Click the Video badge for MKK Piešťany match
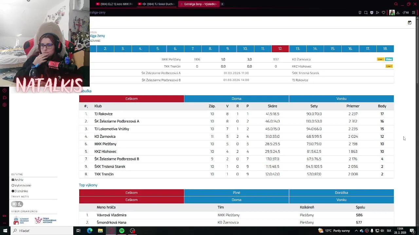The height and width of the screenshot is (235, 419). [x=389, y=59]
